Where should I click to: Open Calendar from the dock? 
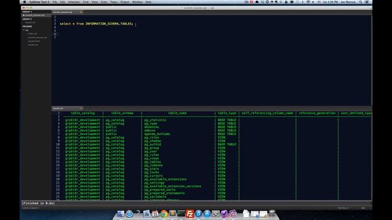click(x=155, y=214)
